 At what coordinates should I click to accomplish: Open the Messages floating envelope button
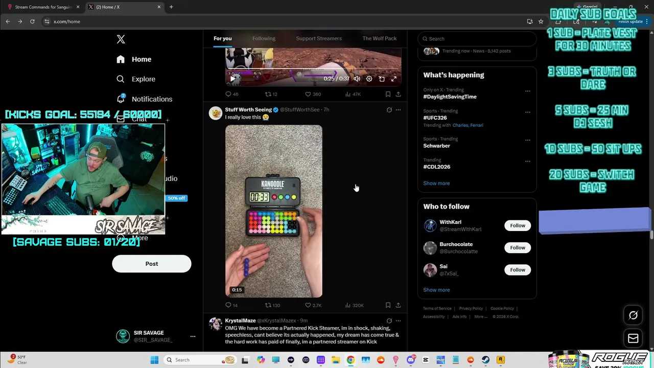[x=633, y=338]
